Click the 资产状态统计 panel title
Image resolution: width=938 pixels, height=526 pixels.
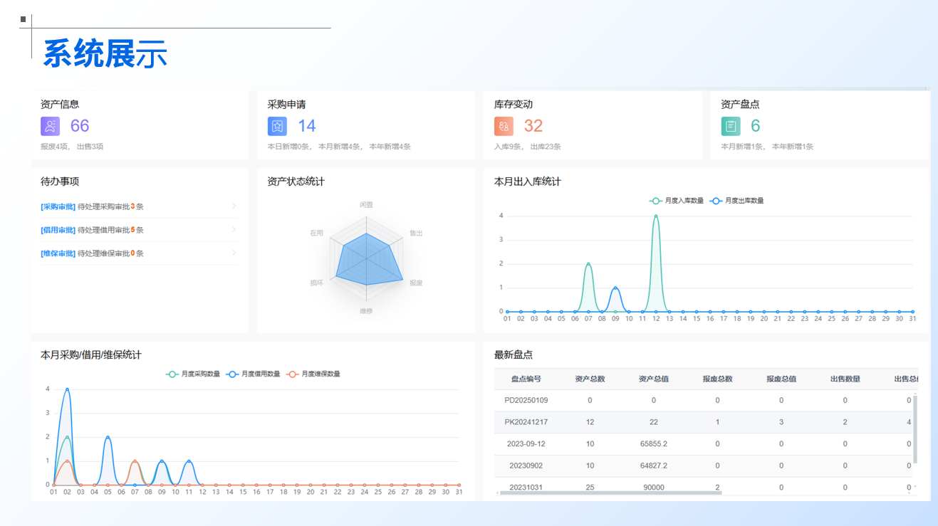pos(296,182)
